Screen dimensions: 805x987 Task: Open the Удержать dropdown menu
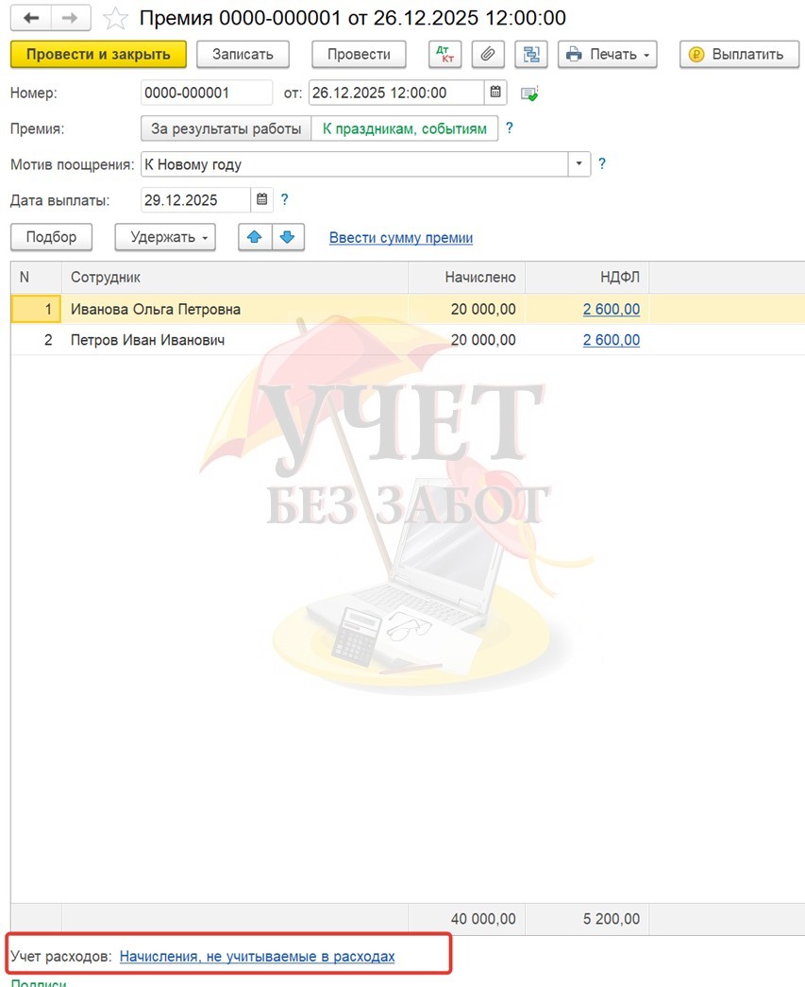coord(165,237)
